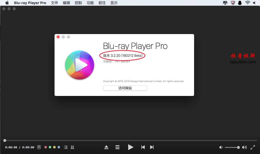Click the display mirroring menu bar icon

pyautogui.click(x=225, y=3)
